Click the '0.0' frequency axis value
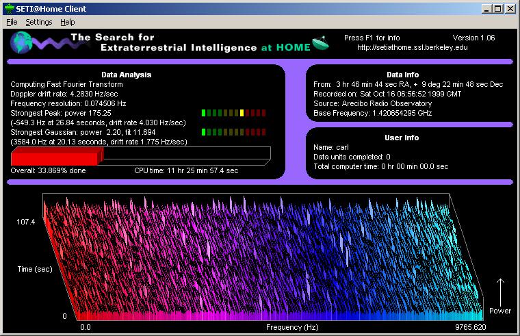 pyautogui.click(x=86, y=327)
